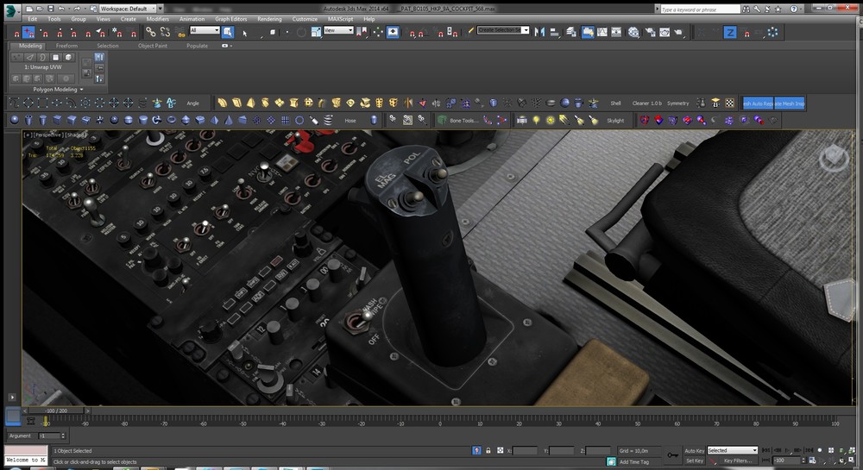
Task: Open the Rendering menu
Action: coord(269,18)
